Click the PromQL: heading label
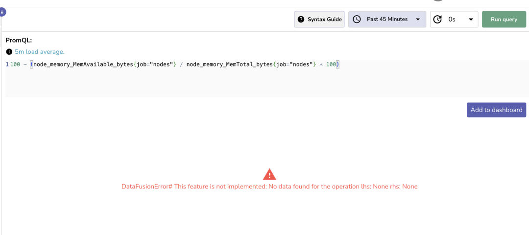This screenshot has height=235, width=529. pos(19,40)
